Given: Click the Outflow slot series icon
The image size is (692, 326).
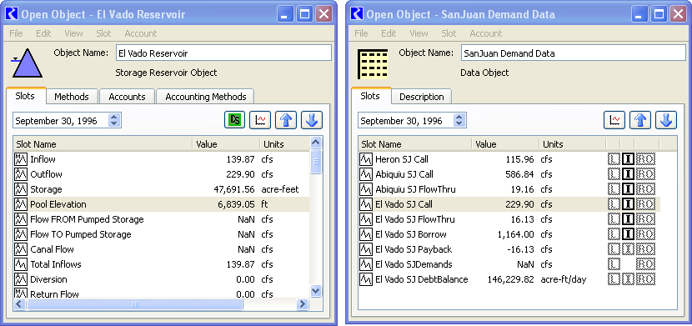Looking at the screenshot, I should pyautogui.click(x=21, y=174).
